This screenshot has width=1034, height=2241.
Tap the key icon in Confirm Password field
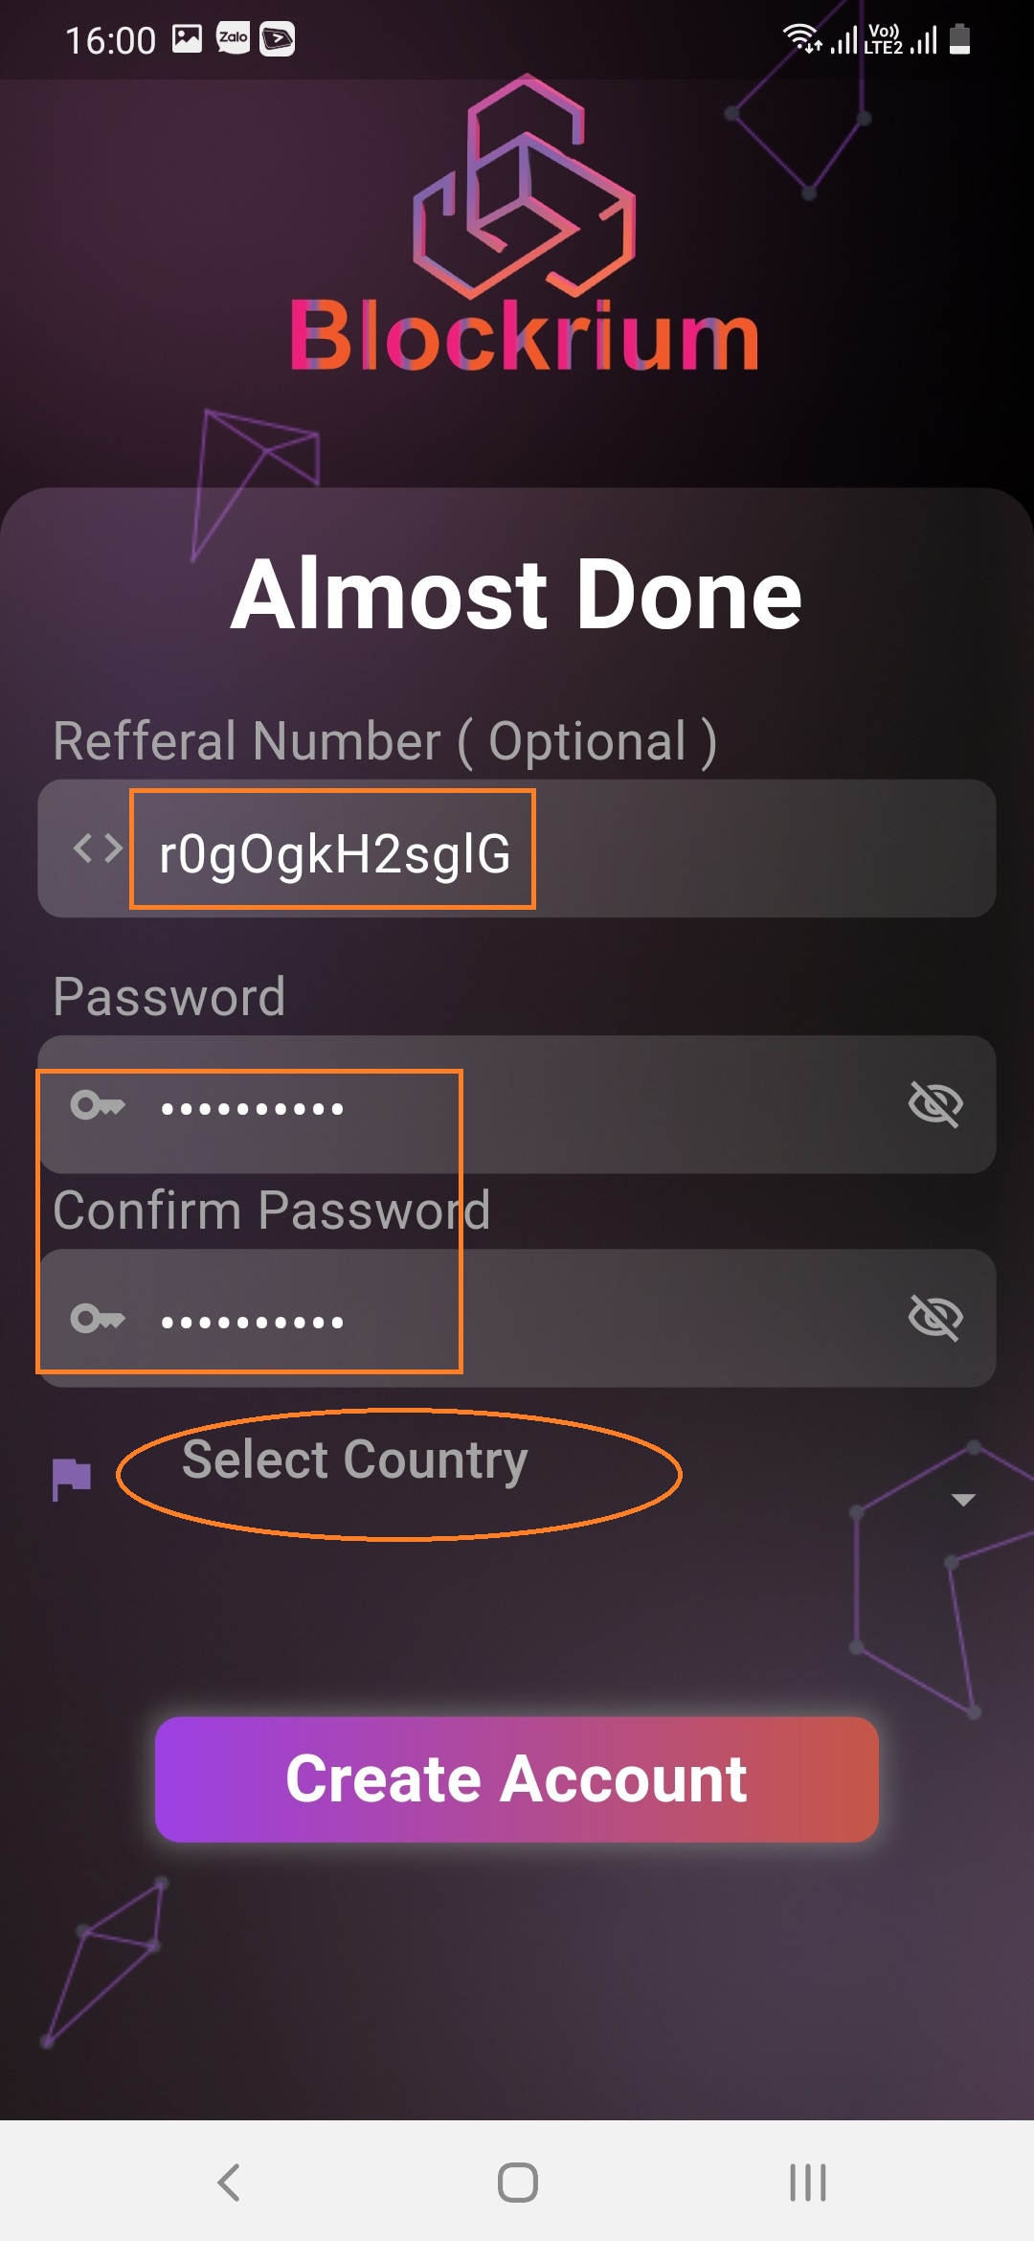(x=98, y=1319)
